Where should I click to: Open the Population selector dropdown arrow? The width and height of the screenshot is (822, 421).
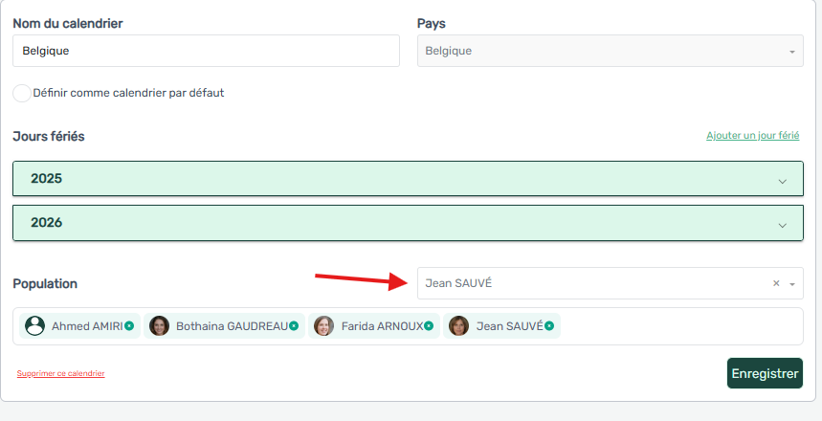792,284
